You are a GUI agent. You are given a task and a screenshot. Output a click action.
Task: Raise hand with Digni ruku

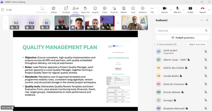[x=85, y=10]
